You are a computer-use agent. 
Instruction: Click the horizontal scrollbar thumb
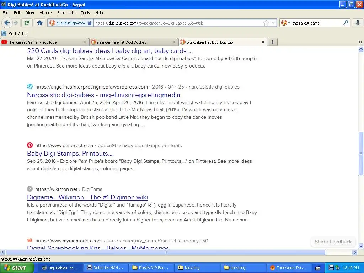coord(166,252)
